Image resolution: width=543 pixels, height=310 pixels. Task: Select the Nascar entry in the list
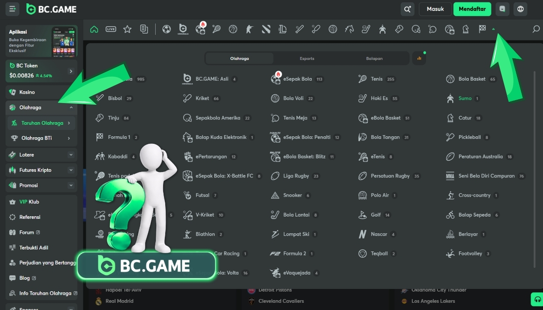[x=377, y=234]
